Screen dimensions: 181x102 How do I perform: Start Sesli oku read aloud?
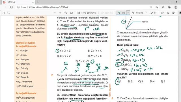(107, 13)
